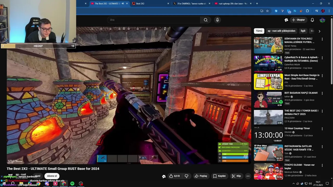The height and width of the screenshot is (187, 333).
Task: Show more filter chips with the arrow
Action: tap(319, 31)
